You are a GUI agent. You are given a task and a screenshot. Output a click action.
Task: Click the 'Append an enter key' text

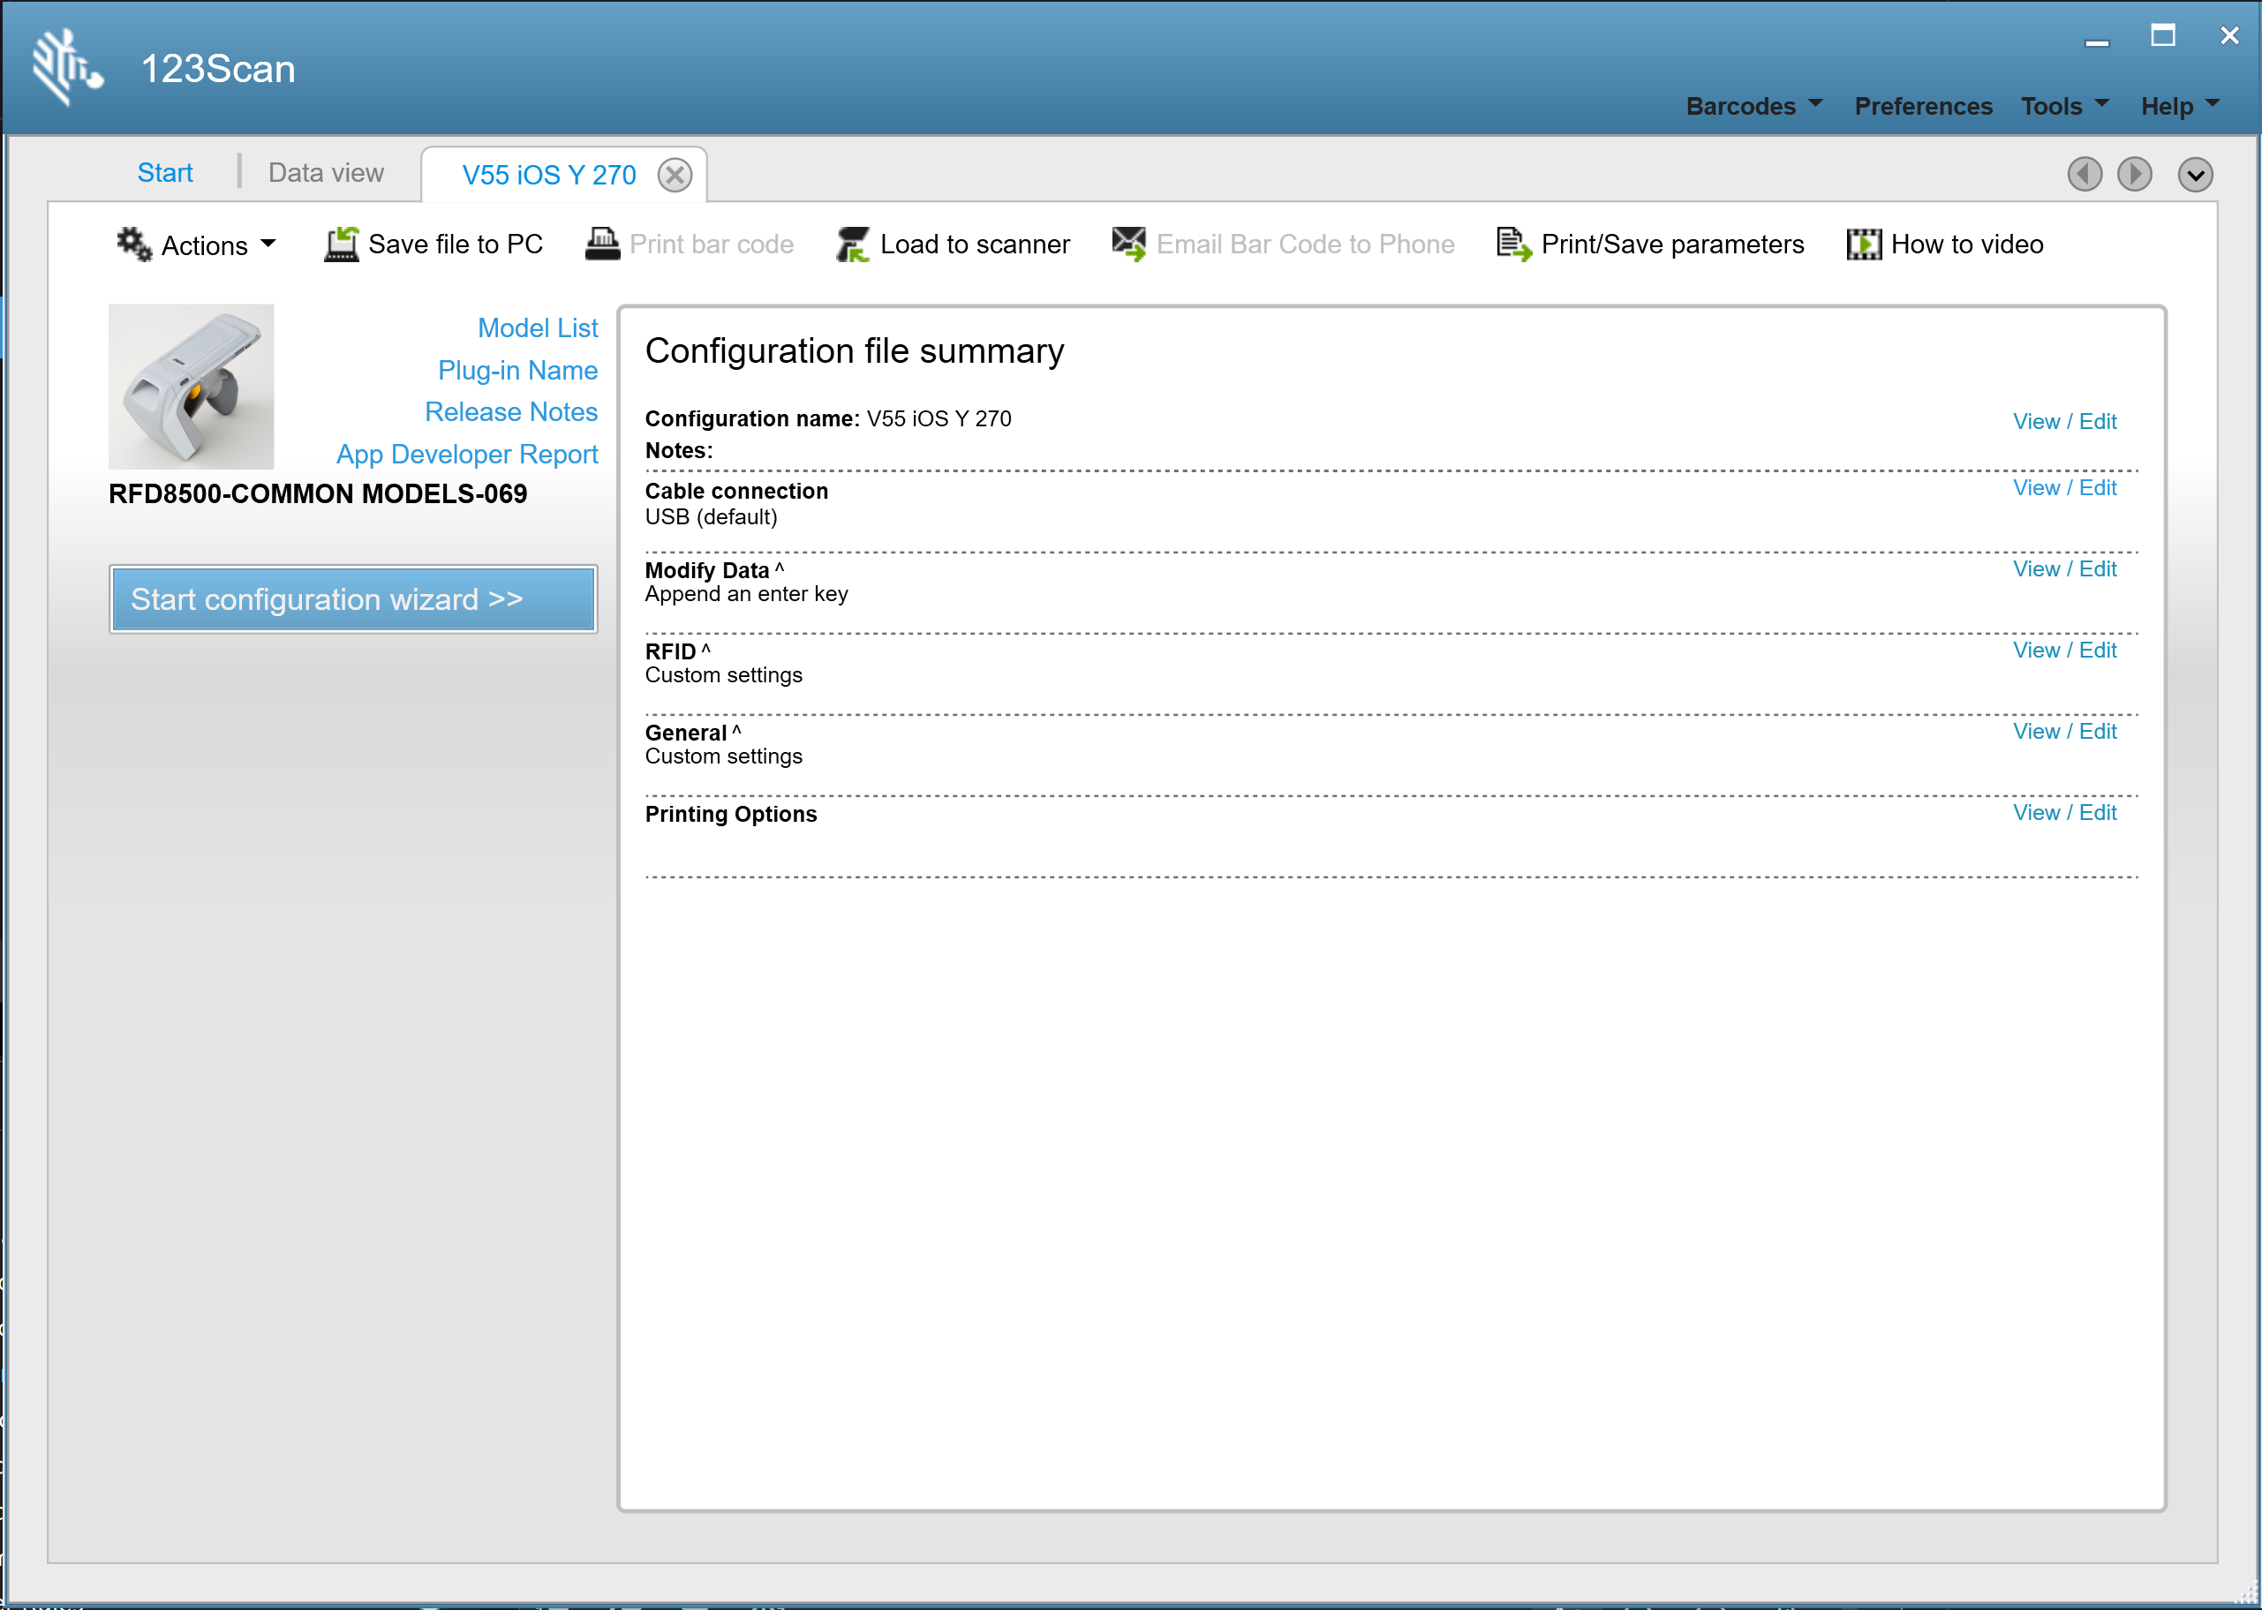coord(746,594)
